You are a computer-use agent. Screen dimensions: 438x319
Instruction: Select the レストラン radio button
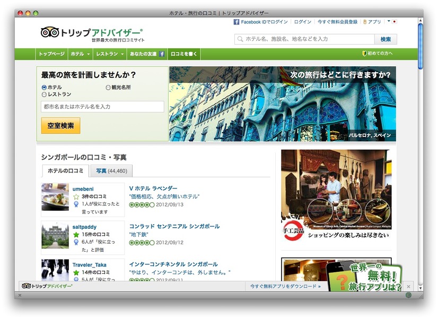(x=44, y=94)
